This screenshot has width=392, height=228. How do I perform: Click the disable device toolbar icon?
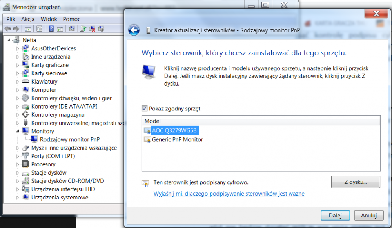tap(101, 28)
